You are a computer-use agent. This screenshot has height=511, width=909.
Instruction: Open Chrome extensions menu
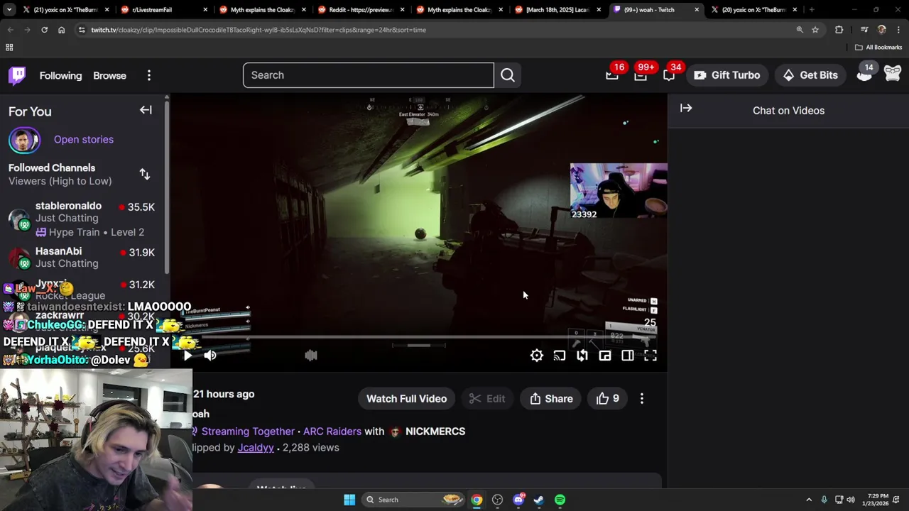click(839, 30)
